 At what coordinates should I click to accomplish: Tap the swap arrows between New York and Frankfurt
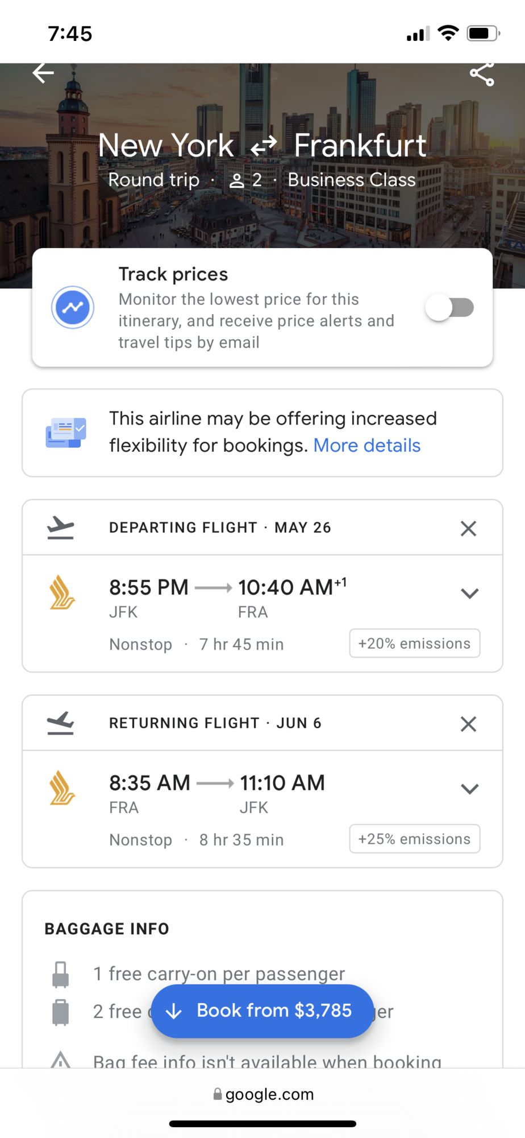tap(264, 146)
